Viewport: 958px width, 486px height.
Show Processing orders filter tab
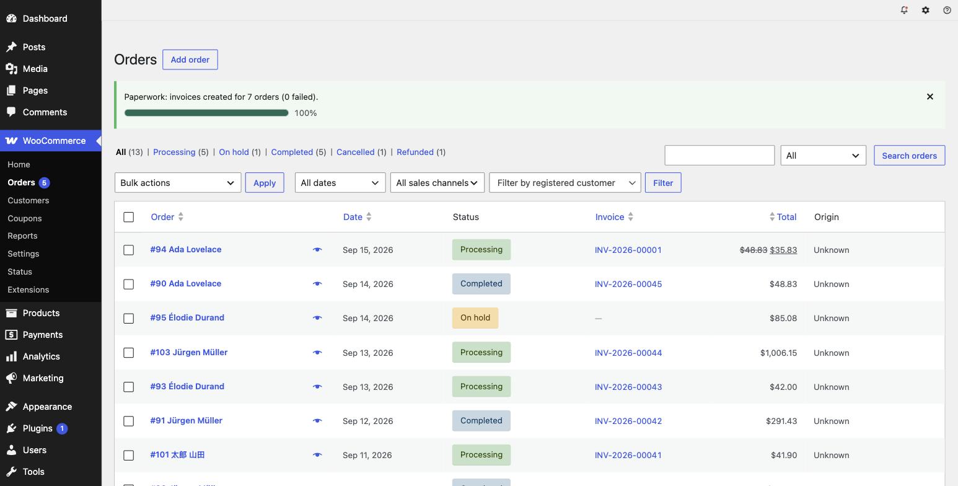coord(174,152)
